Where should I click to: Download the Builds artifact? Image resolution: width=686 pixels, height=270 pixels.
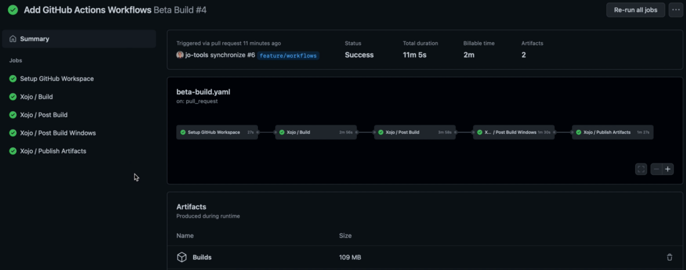click(202, 257)
